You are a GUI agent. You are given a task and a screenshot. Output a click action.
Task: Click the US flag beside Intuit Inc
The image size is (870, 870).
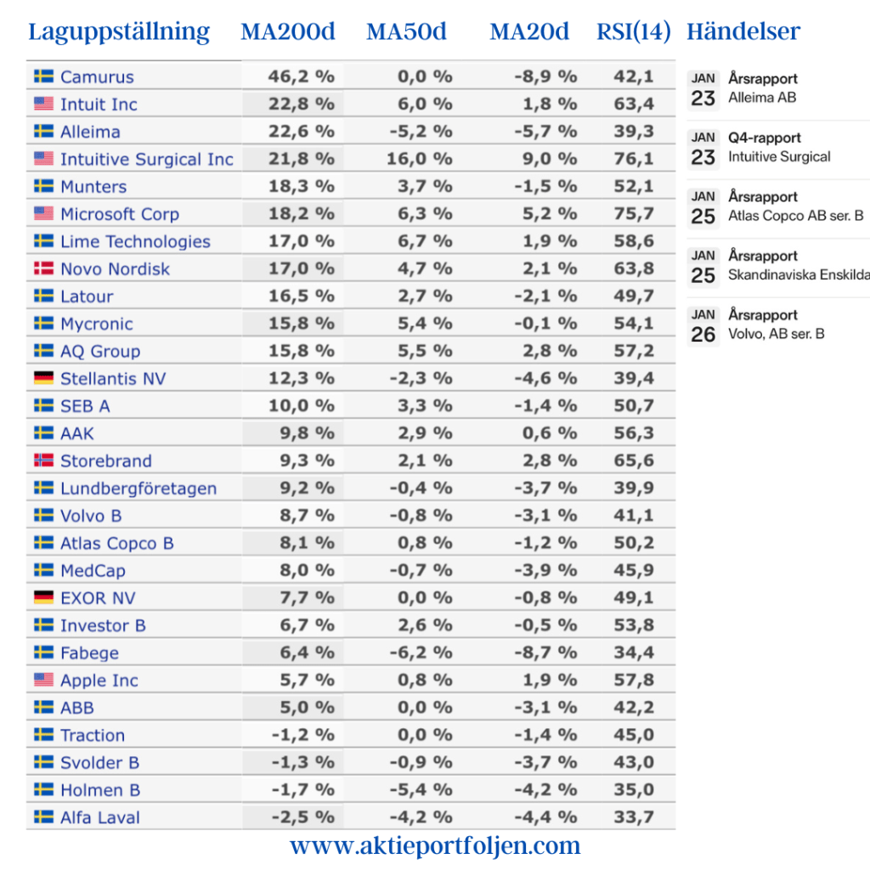[x=43, y=104]
